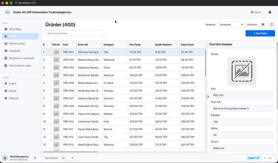Collapse the details panel with chevron
This screenshot has width=278, height=163.
coord(208,97)
